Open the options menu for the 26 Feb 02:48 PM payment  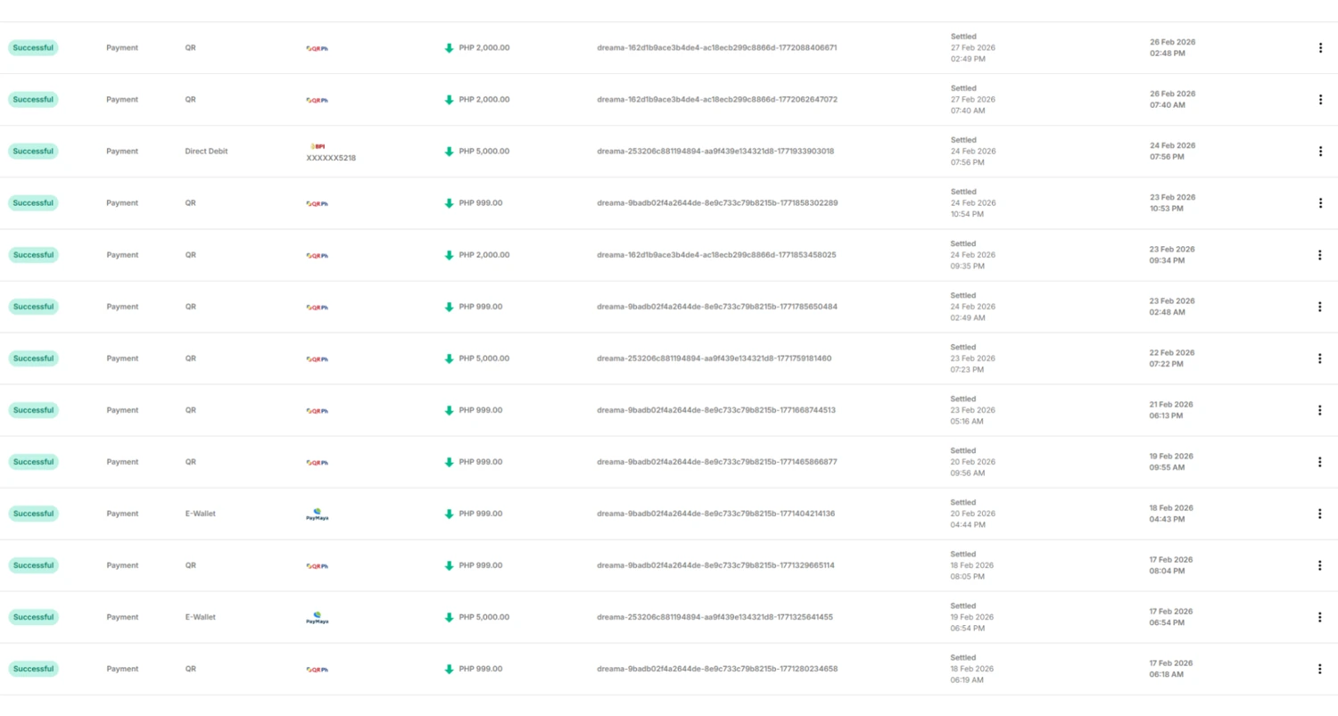pos(1320,48)
